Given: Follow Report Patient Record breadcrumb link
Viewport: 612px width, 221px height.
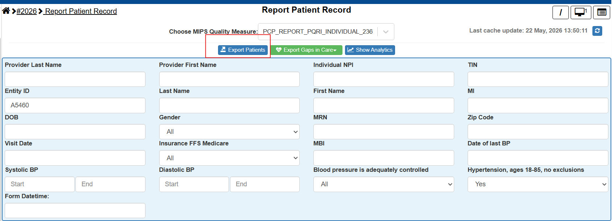Looking at the screenshot, I should (80, 11).
